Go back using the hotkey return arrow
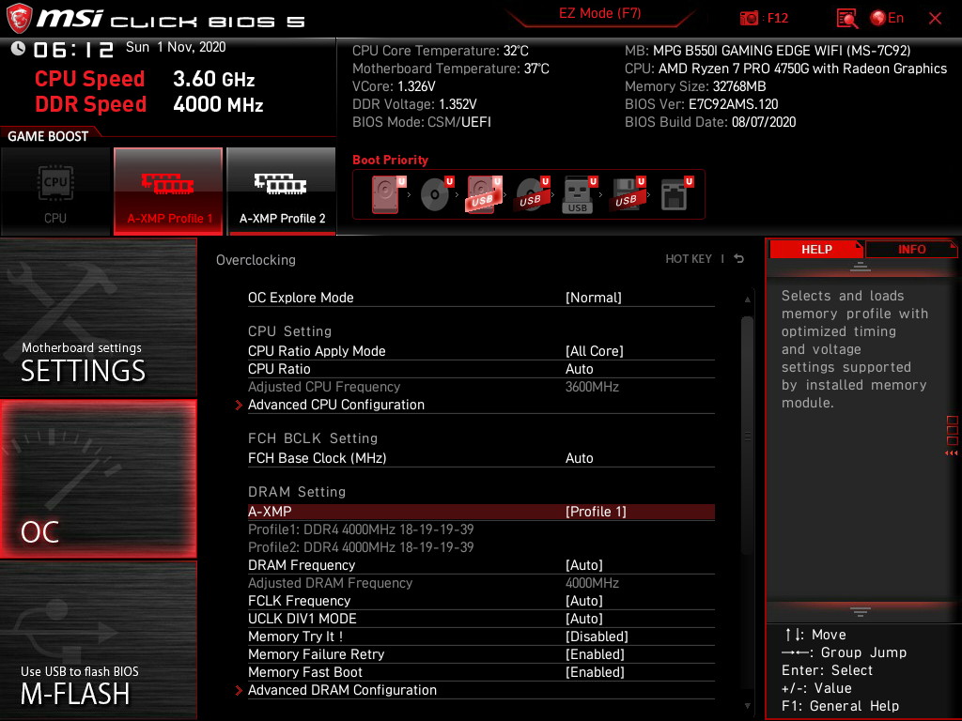962x721 pixels. 739,259
